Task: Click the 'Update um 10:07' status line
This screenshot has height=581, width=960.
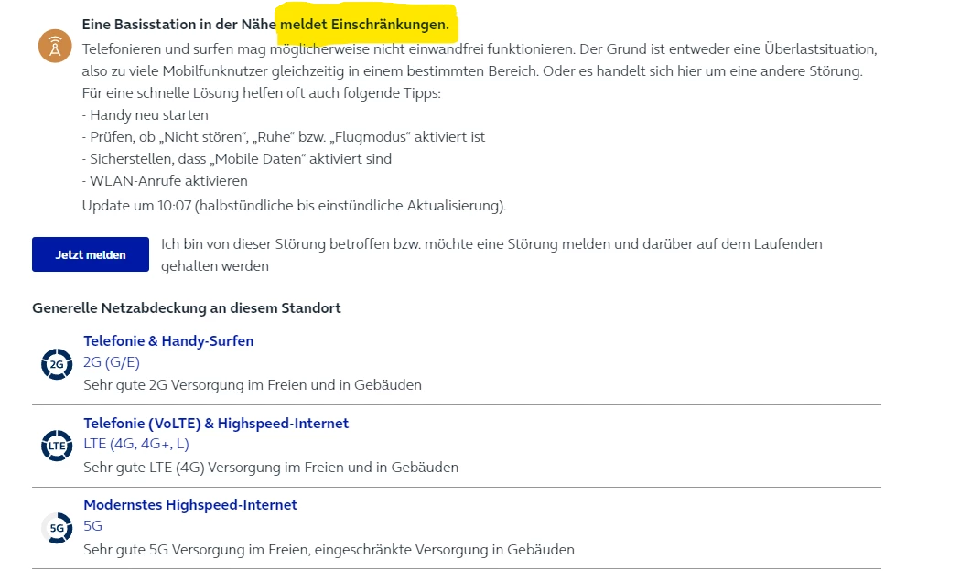Action: (294, 206)
